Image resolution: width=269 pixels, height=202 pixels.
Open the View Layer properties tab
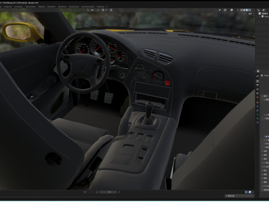tap(257, 89)
